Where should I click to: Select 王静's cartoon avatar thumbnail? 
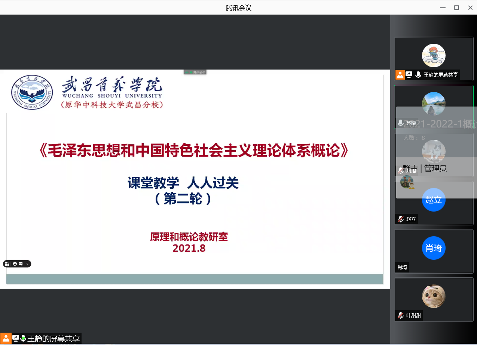pos(434,55)
